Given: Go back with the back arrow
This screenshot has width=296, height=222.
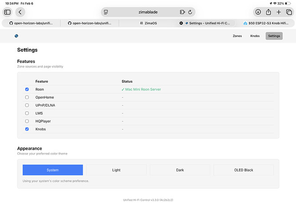Looking at the screenshot, I should pyautogui.click(x=20, y=12).
